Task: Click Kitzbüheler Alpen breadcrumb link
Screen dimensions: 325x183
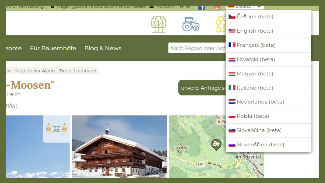Action: pos(35,71)
